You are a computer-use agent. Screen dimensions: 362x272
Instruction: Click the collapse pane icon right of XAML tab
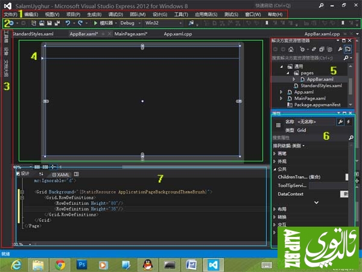tap(77, 174)
